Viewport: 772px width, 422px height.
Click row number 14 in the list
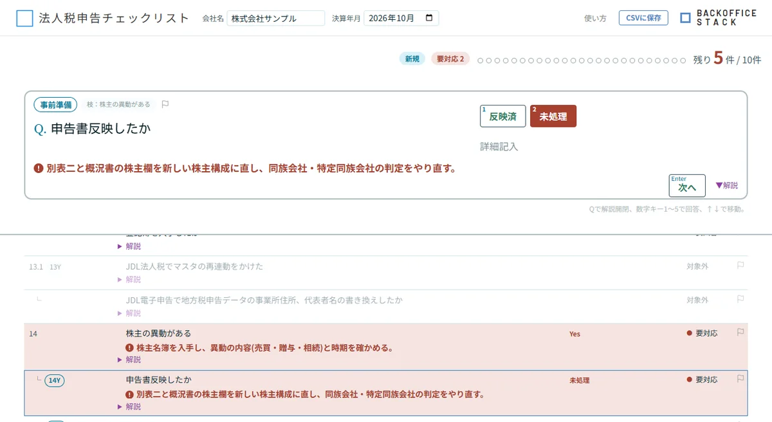click(33, 333)
